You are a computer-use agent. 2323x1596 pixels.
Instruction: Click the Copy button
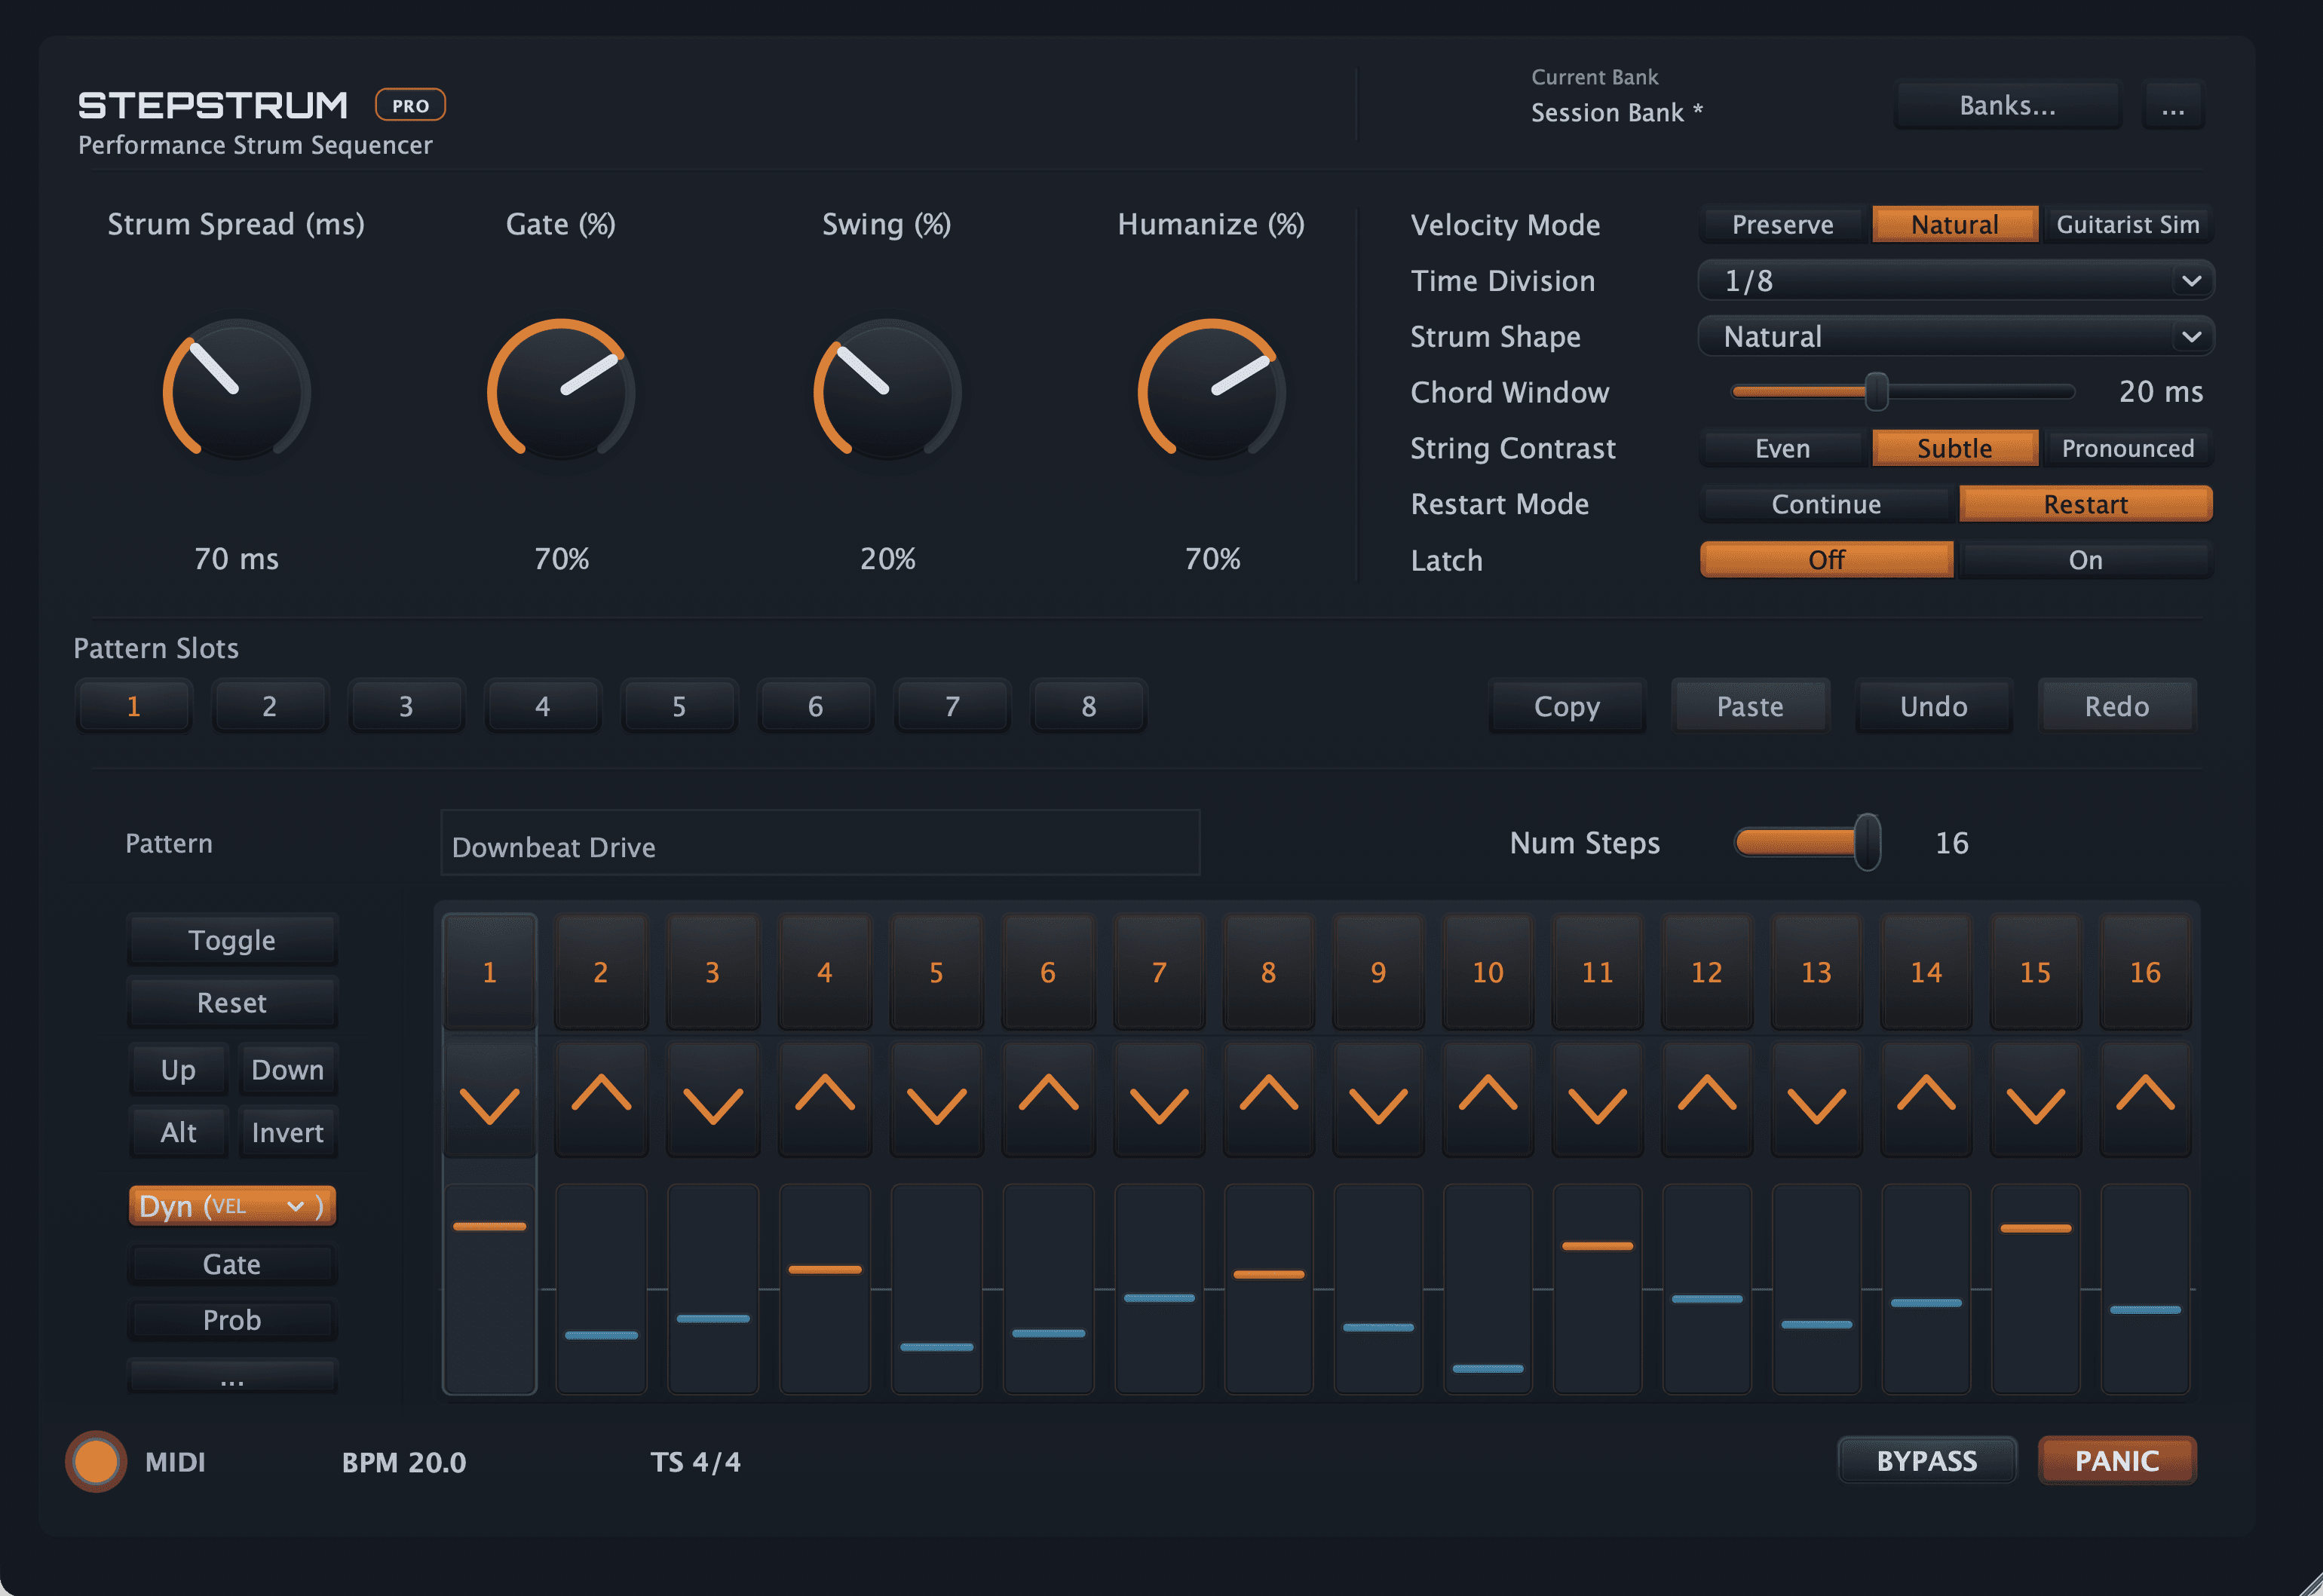click(1567, 706)
